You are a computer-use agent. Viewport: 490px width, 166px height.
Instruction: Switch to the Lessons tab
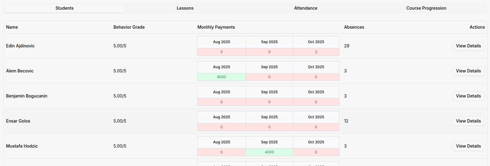pyautogui.click(x=185, y=8)
